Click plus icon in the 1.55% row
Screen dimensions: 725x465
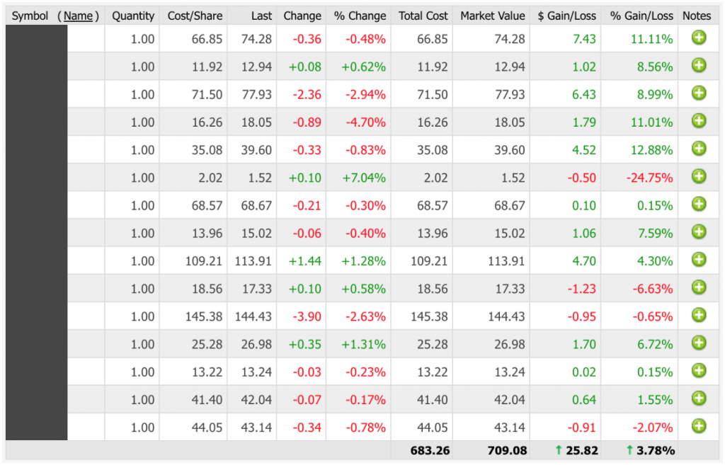[x=699, y=398]
